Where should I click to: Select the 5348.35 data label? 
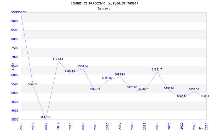click(x=33, y=84)
